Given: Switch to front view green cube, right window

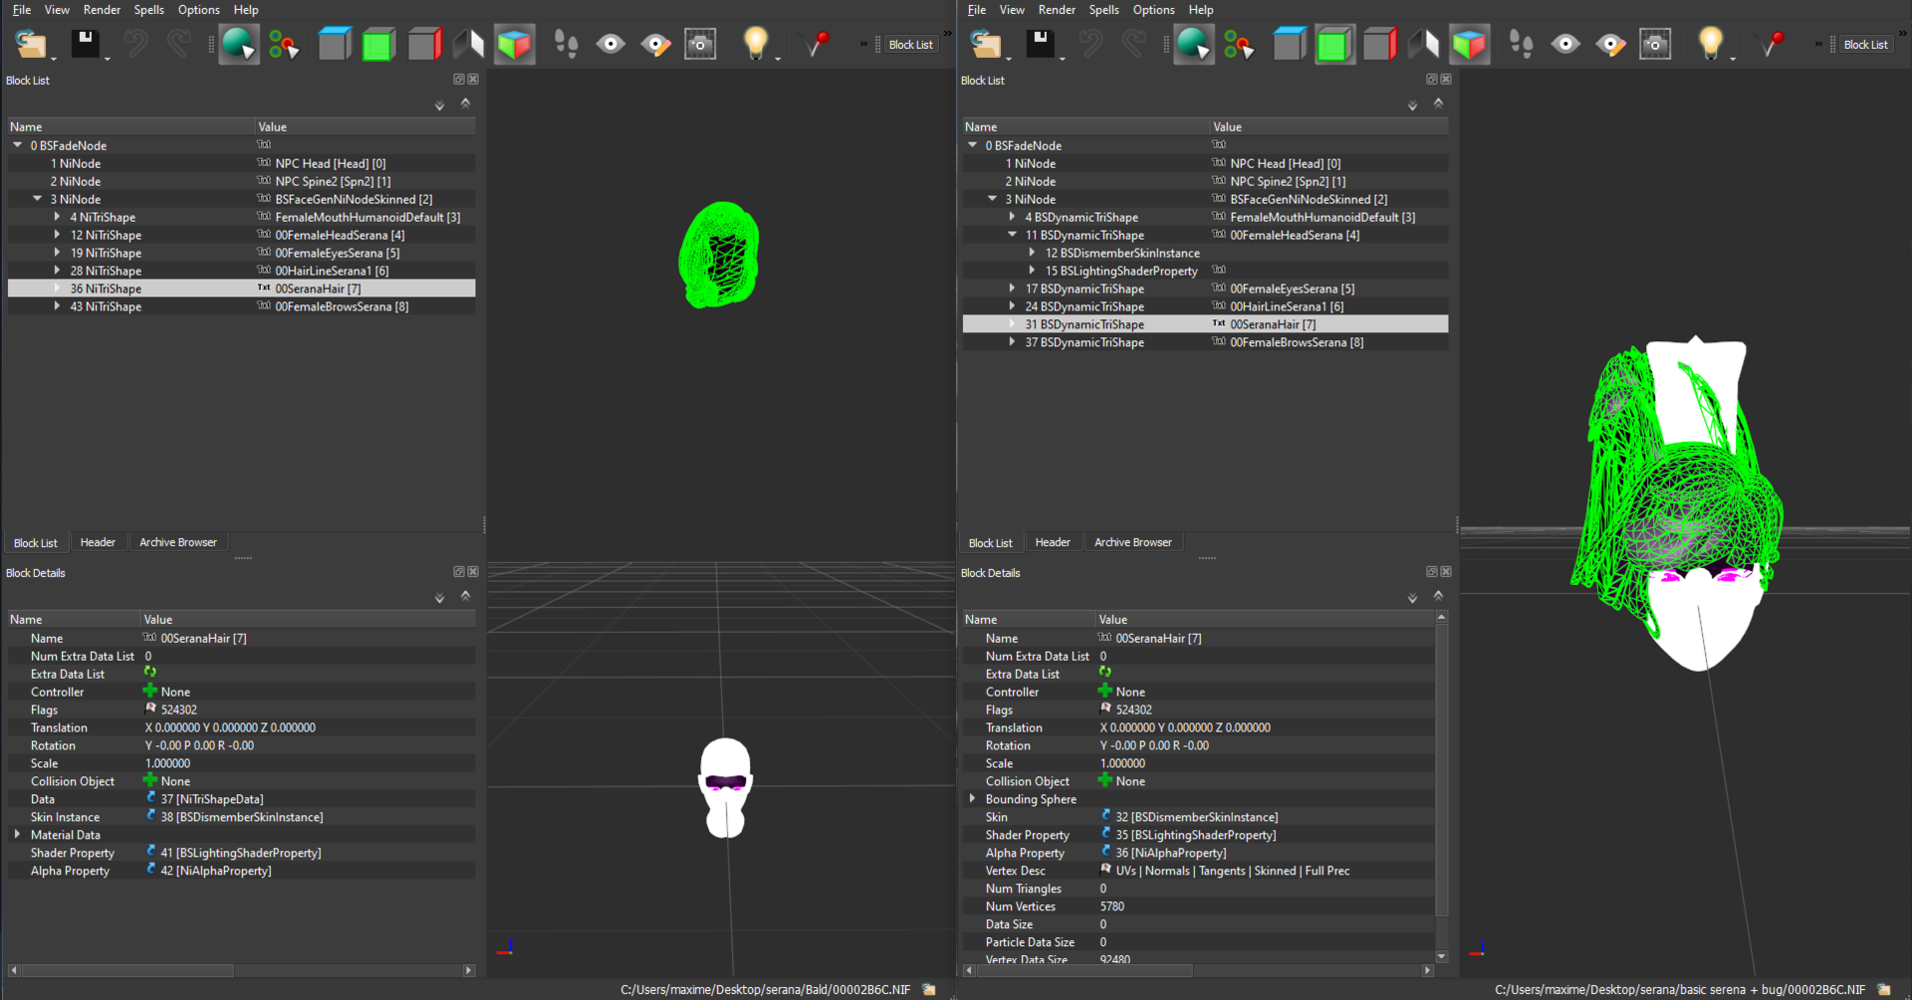Looking at the screenshot, I should tap(1334, 44).
